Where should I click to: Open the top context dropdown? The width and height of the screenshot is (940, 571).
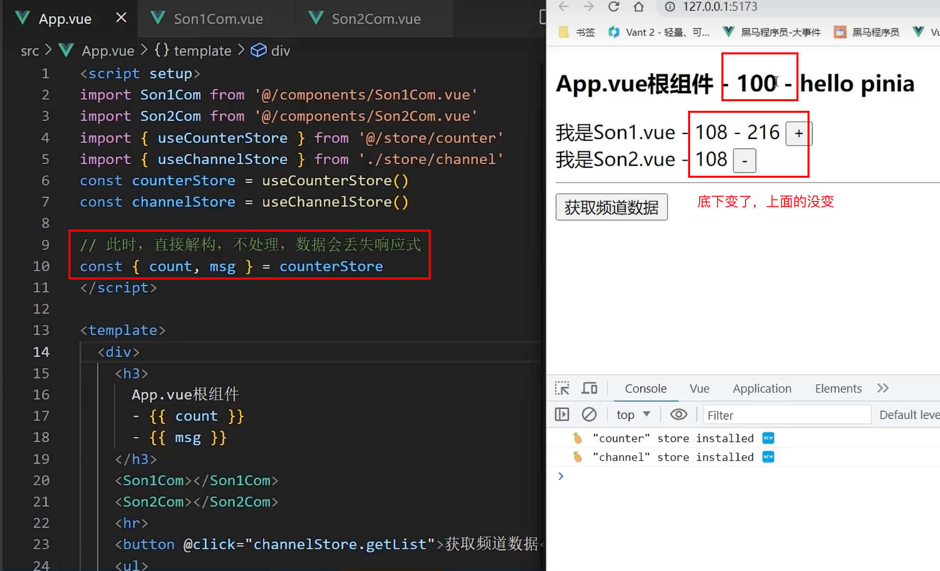(x=633, y=415)
